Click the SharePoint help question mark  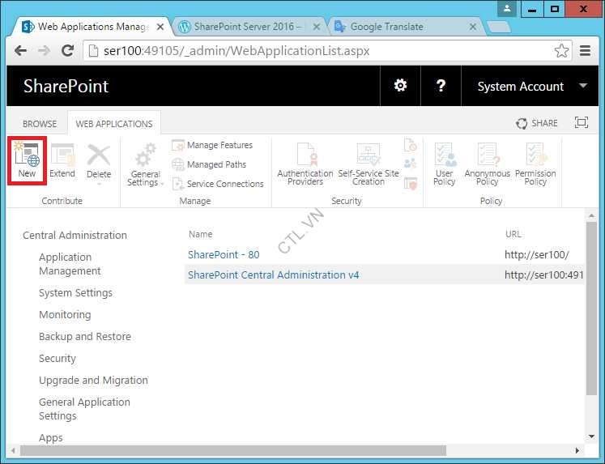441,86
